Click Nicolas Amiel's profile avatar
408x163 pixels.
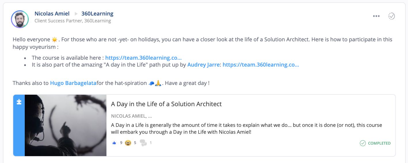tap(20, 19)
